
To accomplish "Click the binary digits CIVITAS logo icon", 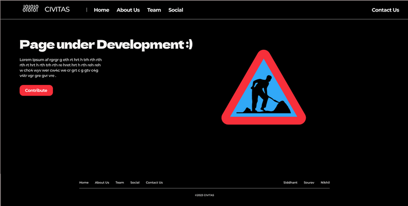I will coord(30,9).
